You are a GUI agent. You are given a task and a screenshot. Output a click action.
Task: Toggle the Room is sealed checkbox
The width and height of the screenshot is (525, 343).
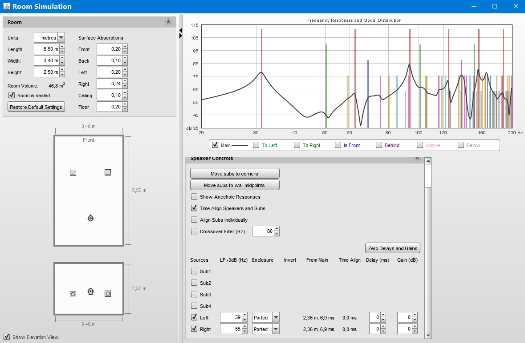coord(12,96)
